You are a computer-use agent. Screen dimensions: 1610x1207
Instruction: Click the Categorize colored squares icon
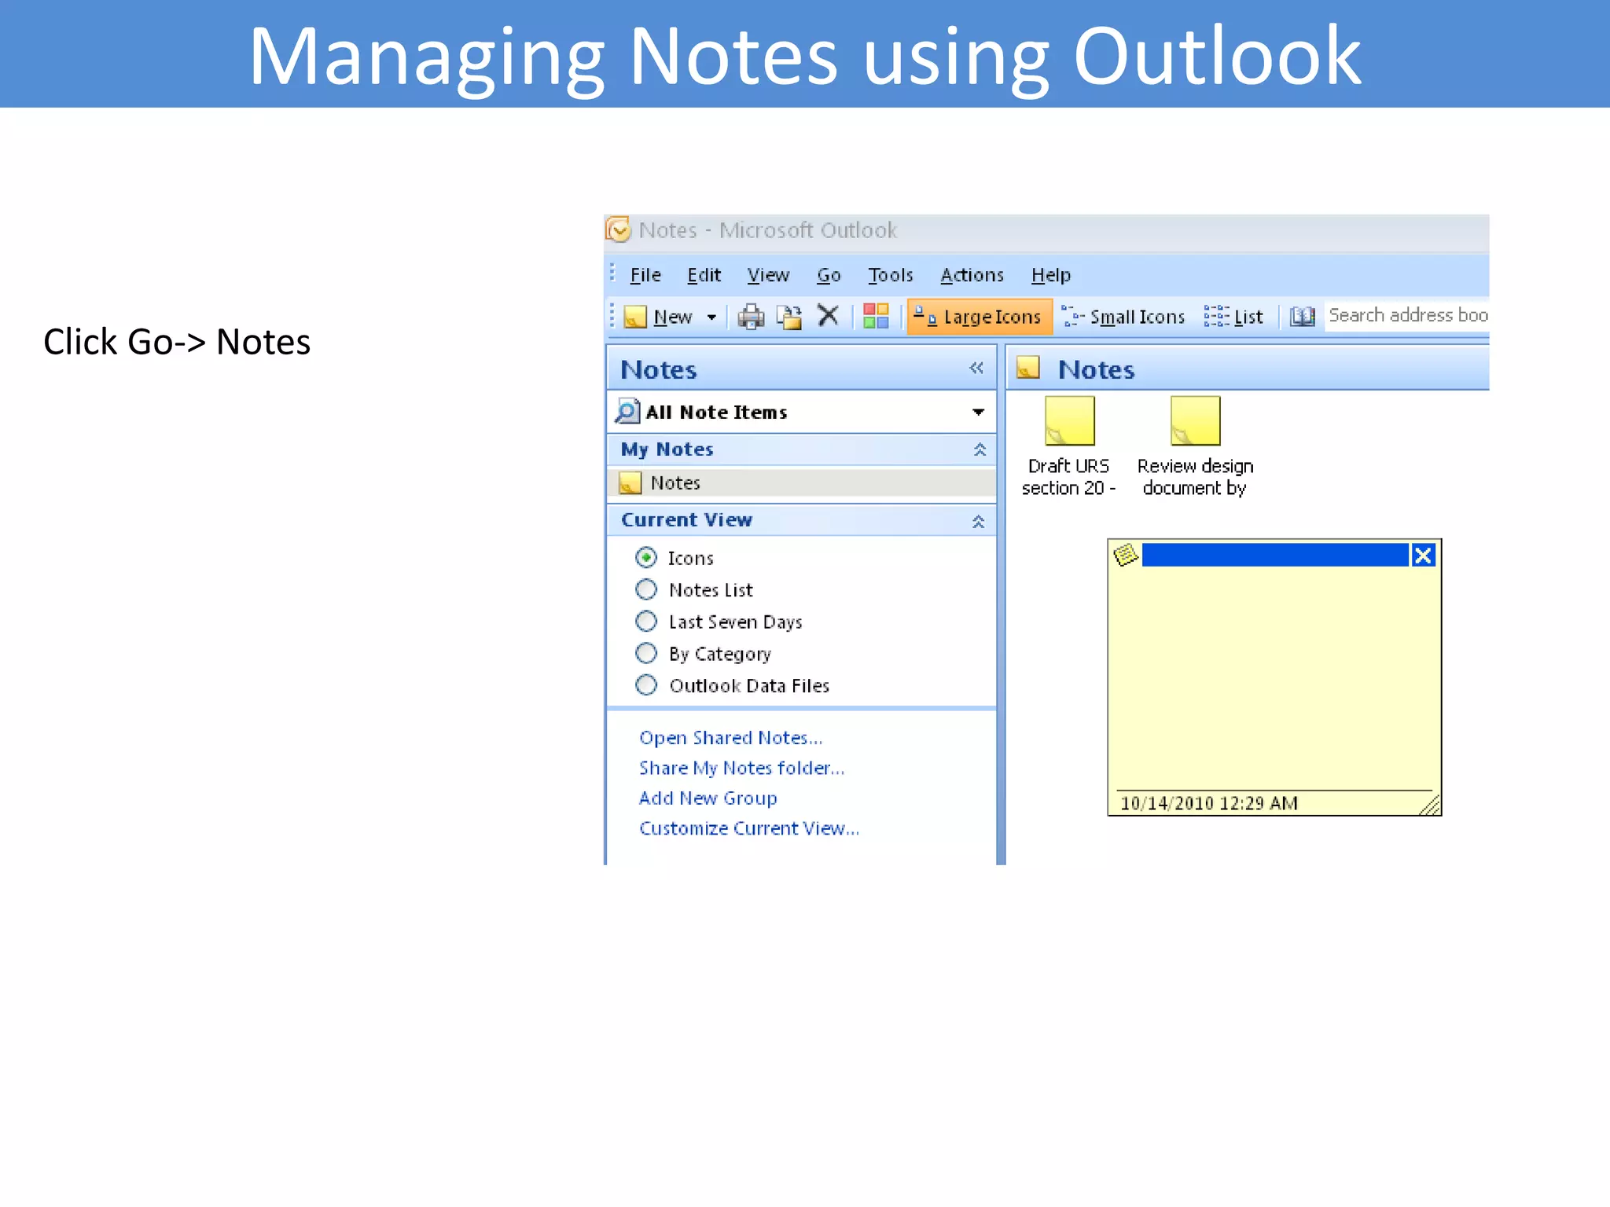[876, 316]
